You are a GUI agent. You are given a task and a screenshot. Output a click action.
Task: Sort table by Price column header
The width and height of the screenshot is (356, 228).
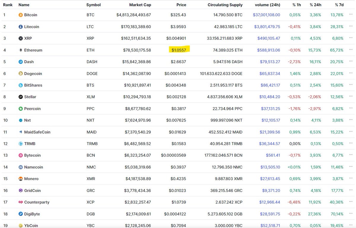(181, 5)
